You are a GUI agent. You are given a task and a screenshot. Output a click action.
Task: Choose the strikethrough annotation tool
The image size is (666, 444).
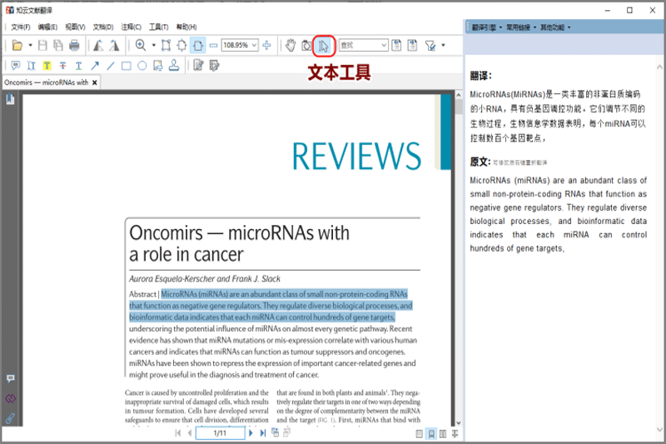[x=63, y=66]
